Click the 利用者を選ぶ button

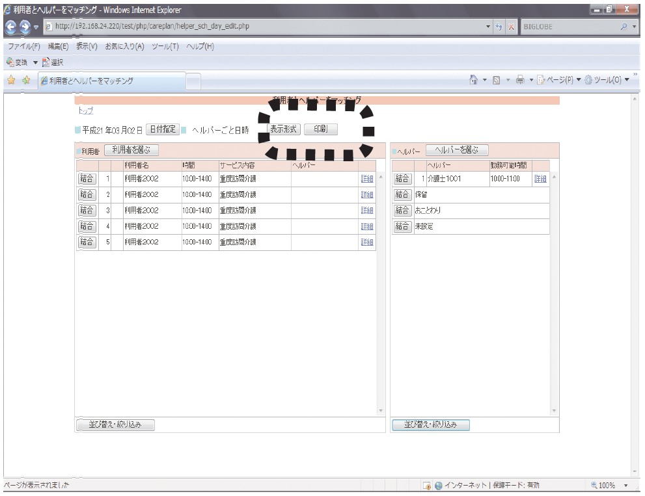click(x=131, y=150)
